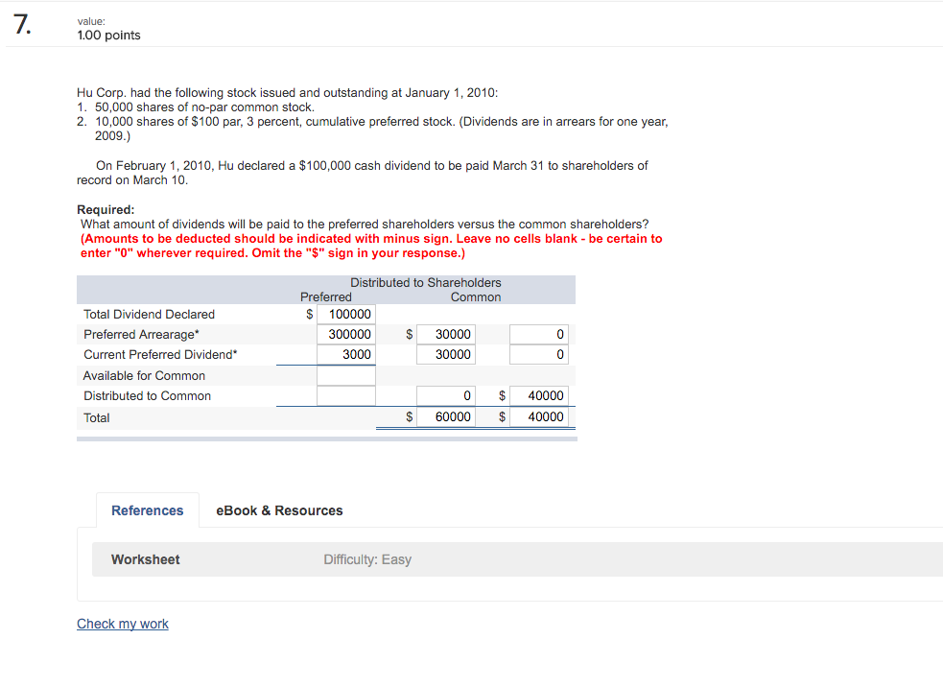Click the Worksheet label in References

(x=146, y=559)
